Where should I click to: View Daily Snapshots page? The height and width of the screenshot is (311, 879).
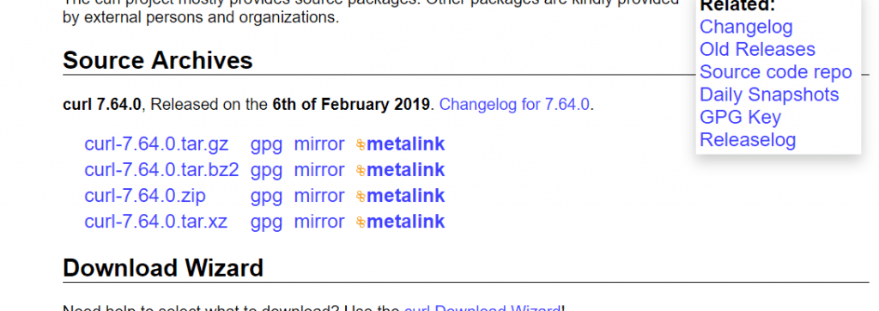(x=769, y=95)
